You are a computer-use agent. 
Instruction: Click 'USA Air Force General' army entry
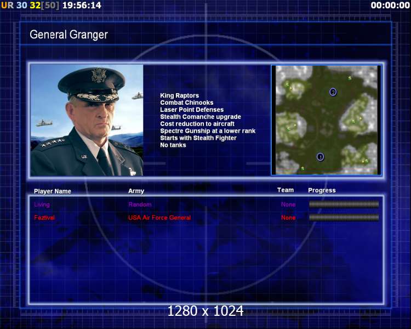159,218
